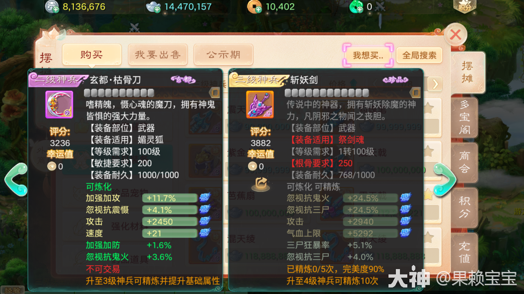
Task: Toggle the eye icon under left 幸运值
Action: (52, 166)
